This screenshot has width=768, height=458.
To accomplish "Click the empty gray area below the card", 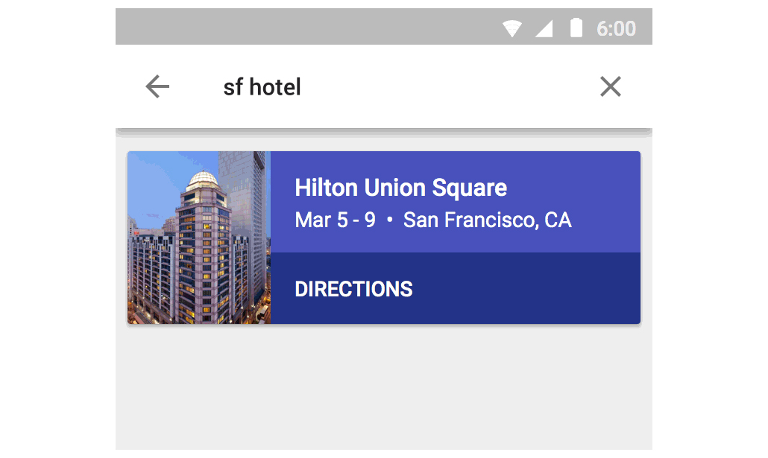I will coord(383,387).
